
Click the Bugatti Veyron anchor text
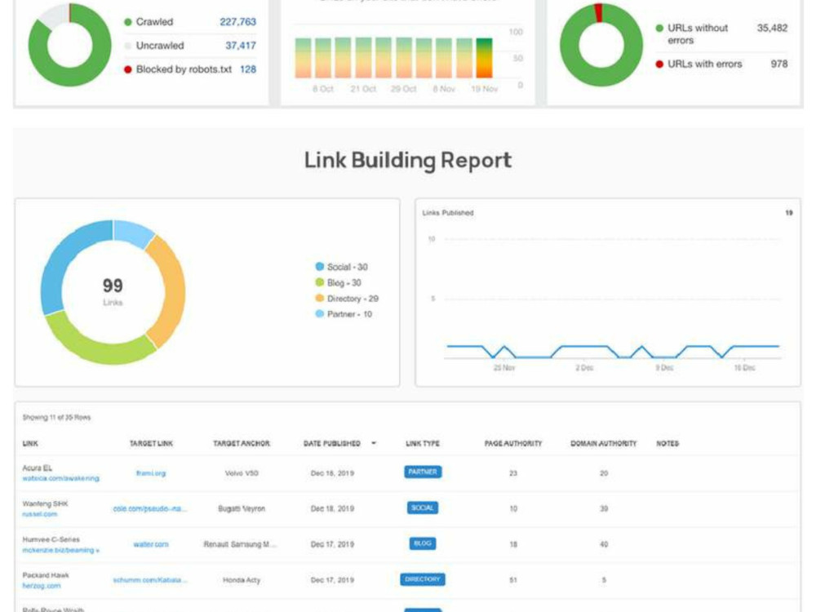click(242, 508)
